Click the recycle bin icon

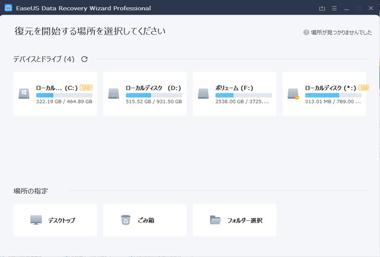pos(126,220)
